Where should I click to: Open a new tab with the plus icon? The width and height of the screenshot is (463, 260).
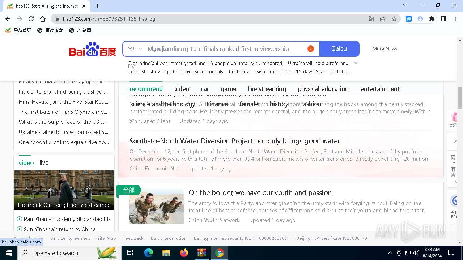coord(98,6)
